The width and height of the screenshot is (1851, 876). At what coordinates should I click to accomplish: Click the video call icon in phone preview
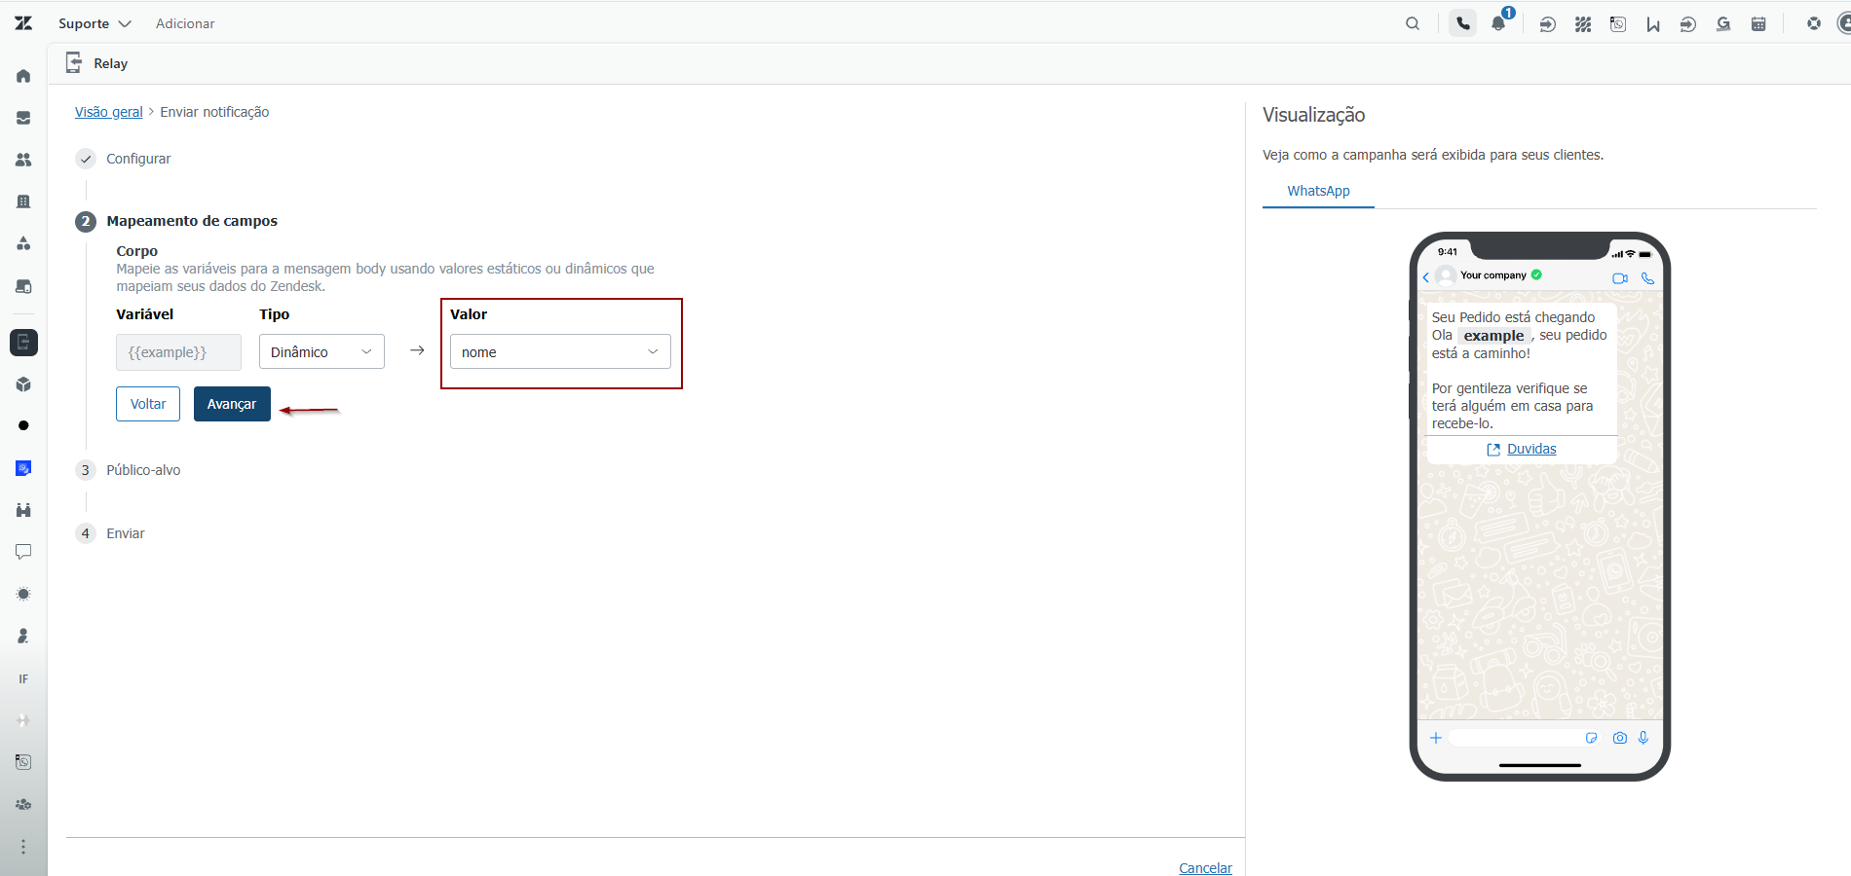(x=1620, y=278)
